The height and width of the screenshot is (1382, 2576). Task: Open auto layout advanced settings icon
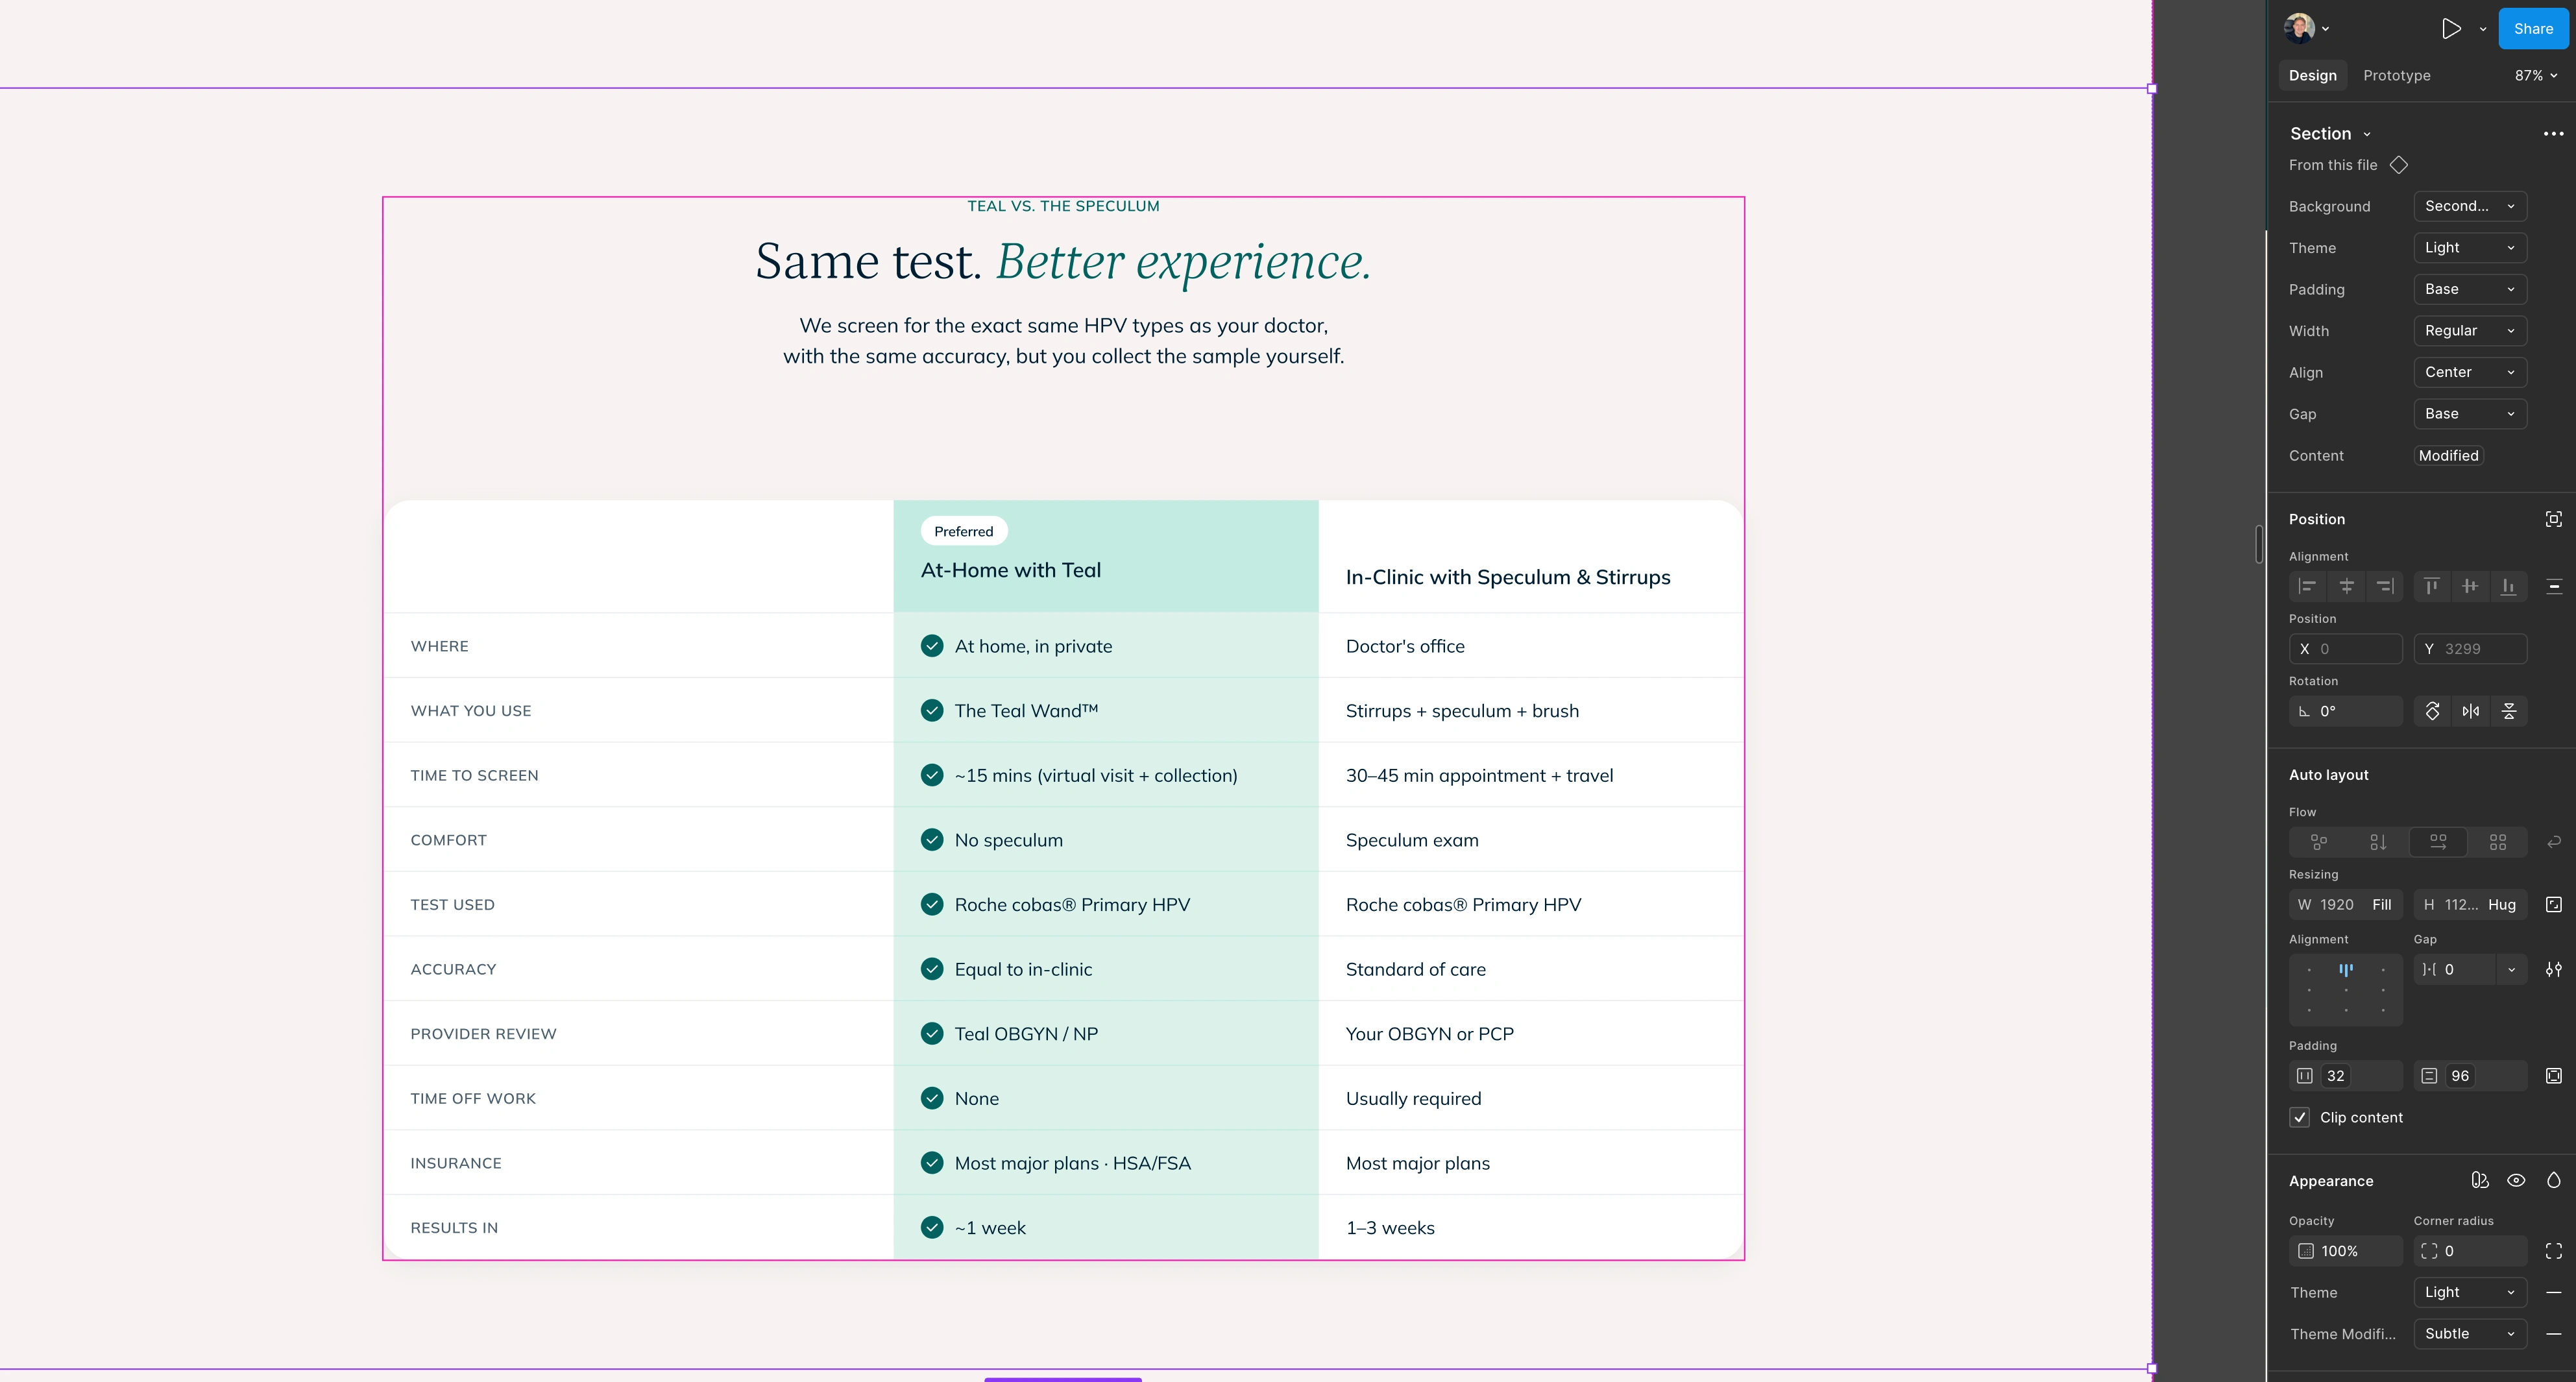pyautogui.click(x=2553, y=970)
